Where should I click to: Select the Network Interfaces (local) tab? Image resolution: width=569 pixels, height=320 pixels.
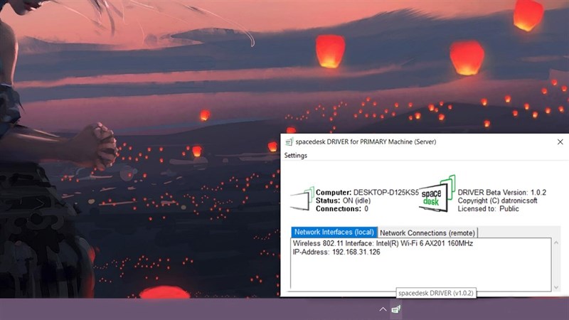click(x=334, y=233)
